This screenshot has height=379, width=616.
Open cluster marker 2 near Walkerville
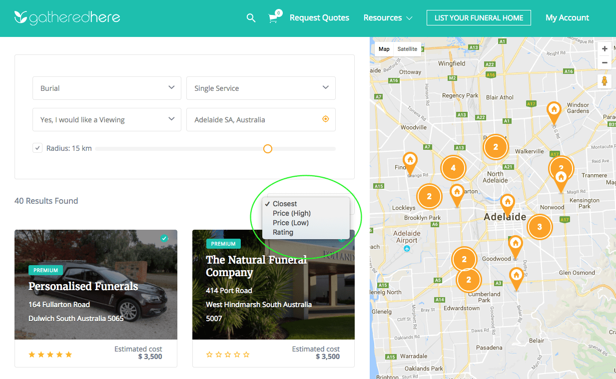[496, 147]
